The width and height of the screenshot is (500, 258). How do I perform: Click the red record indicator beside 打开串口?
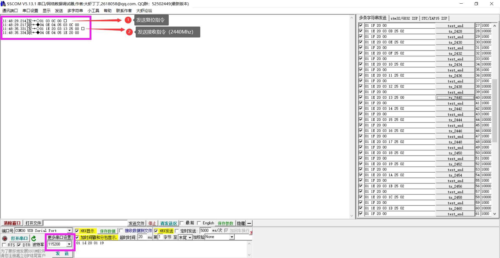5,238
